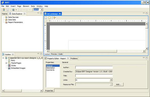Open the Units dropdown
150x97 pixels.
coord(111,80)
